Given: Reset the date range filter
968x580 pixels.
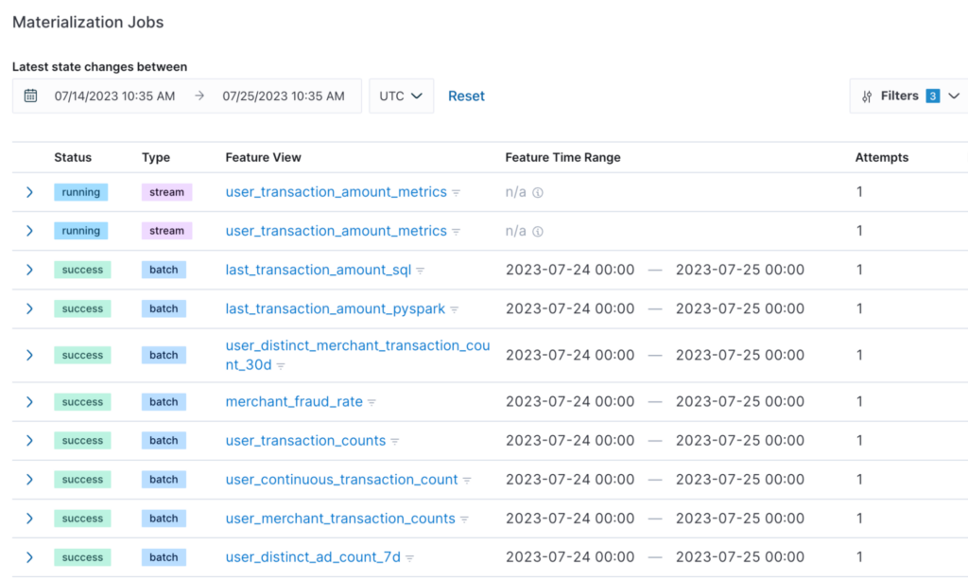Looking at the screenshot, I should point(466,96).
